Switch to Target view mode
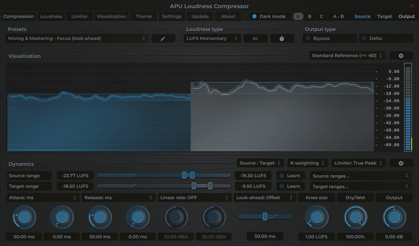Screen dimensions: 419x246 coord(384,16)
